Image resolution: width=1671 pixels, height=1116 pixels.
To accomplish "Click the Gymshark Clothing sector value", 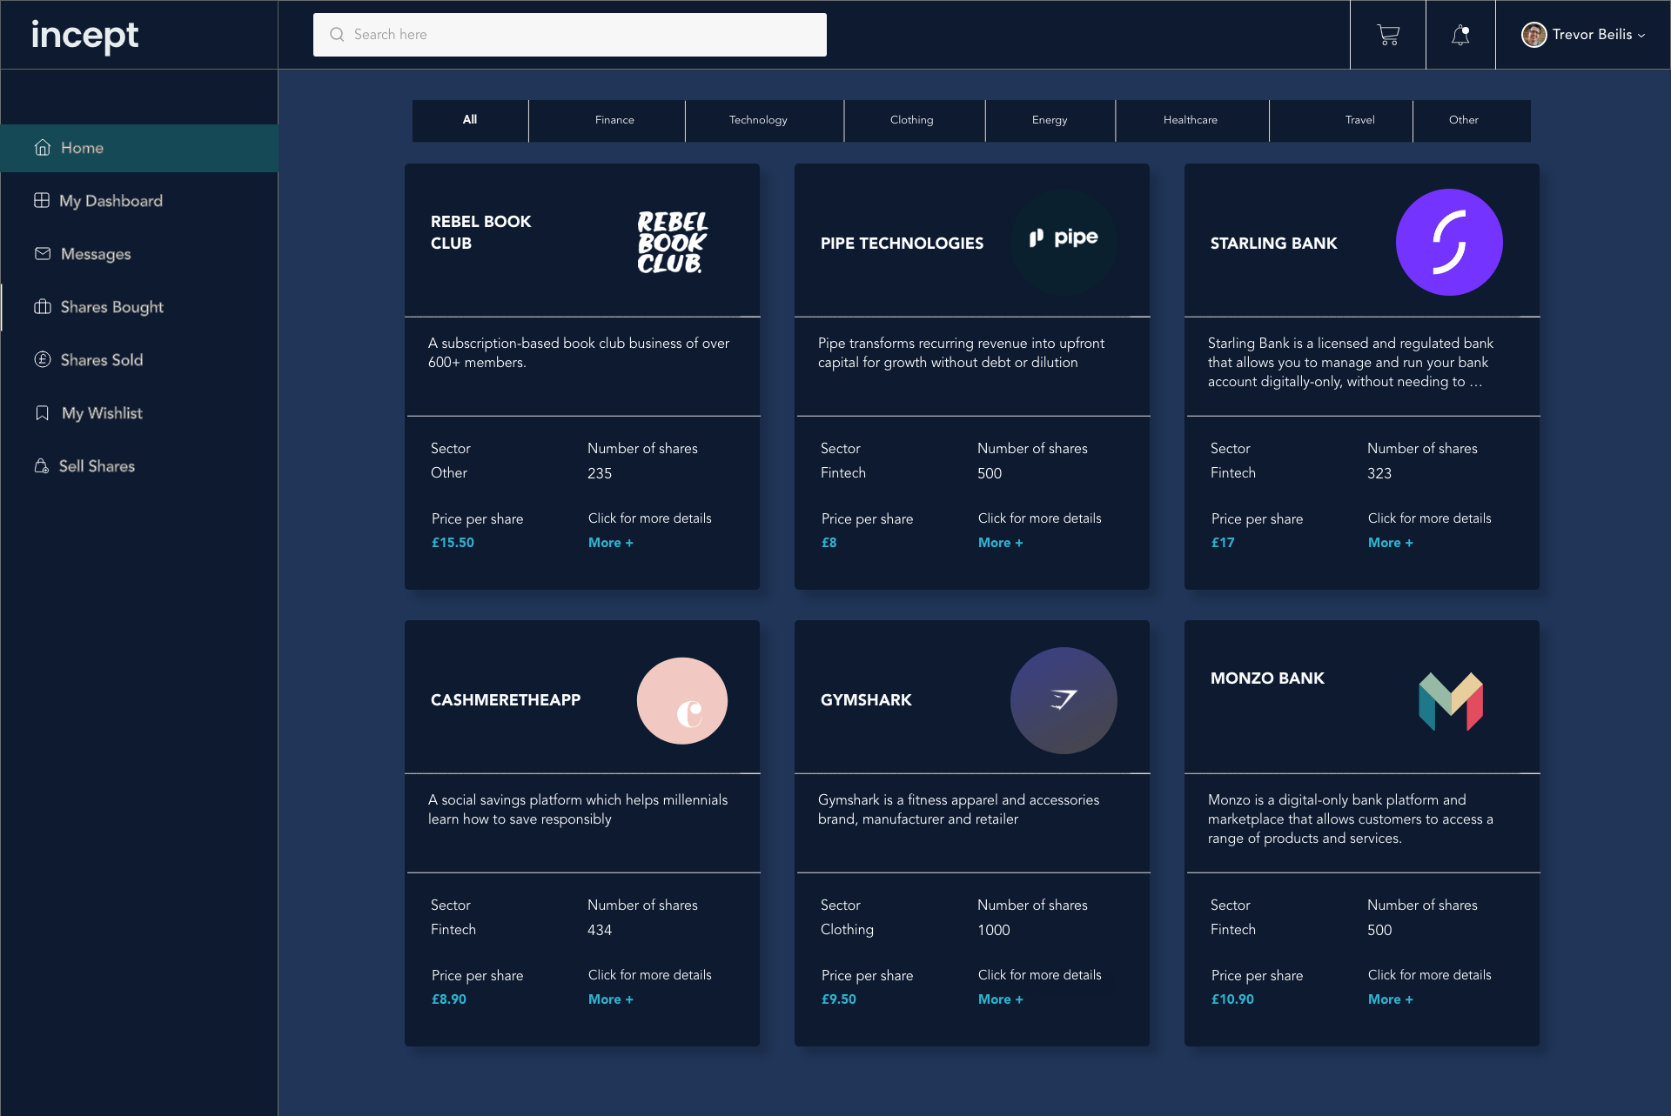I will (x=847, y=930).
